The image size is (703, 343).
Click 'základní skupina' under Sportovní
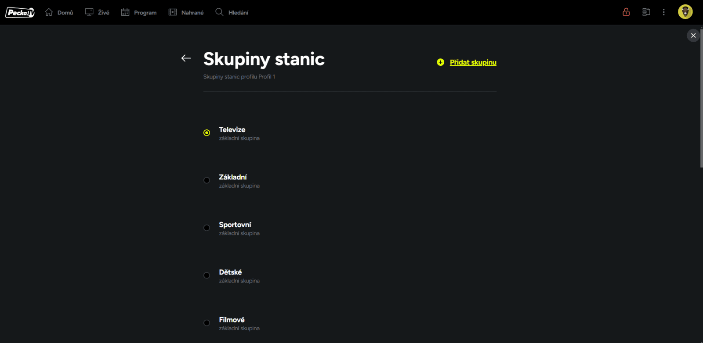tap(239, 233)
